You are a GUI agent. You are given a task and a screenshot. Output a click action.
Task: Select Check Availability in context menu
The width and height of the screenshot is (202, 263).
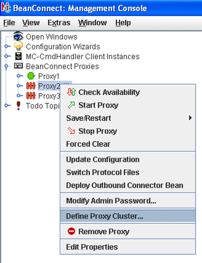tap(109, 92)
